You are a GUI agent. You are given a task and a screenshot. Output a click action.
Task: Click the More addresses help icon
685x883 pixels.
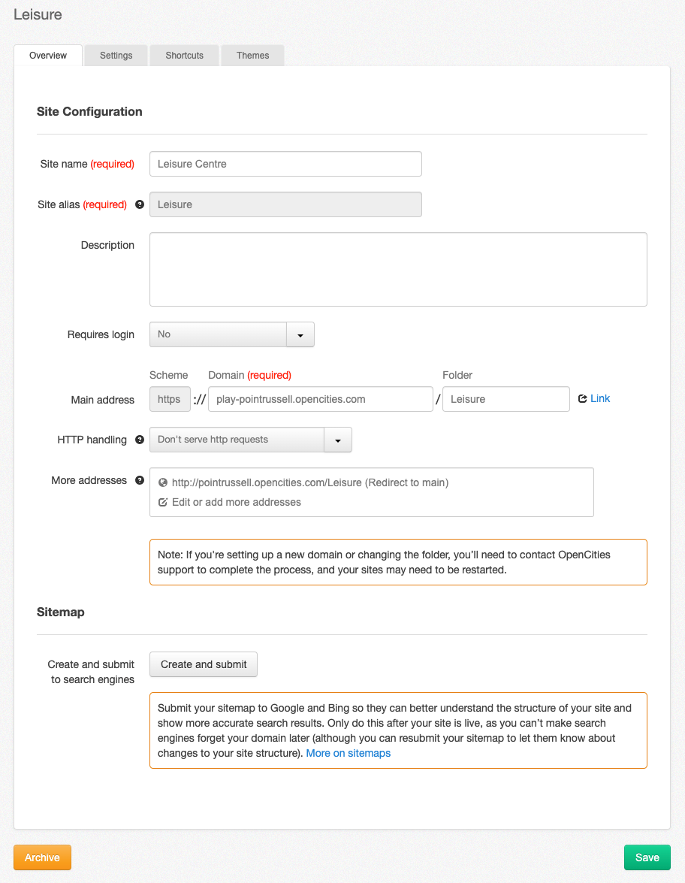tap(140, 480)
